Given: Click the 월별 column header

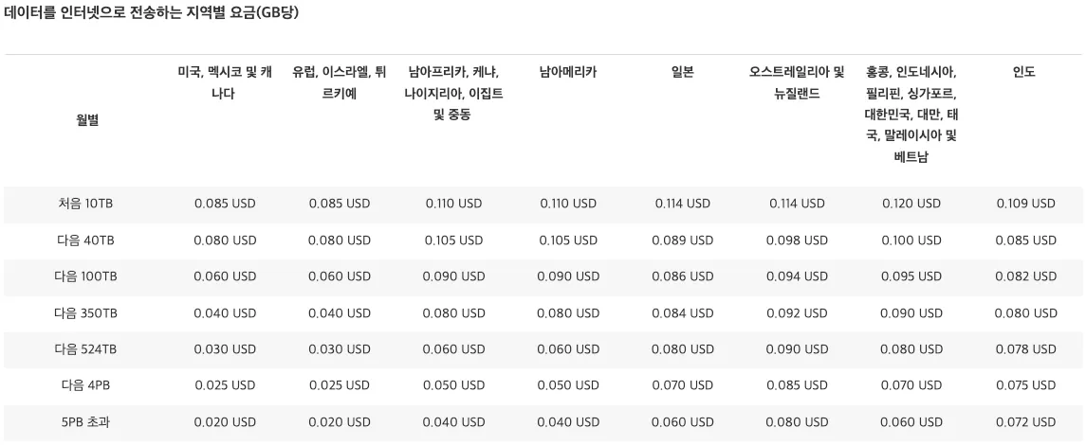Looking at the screenshot, I should tap(86, 119).
